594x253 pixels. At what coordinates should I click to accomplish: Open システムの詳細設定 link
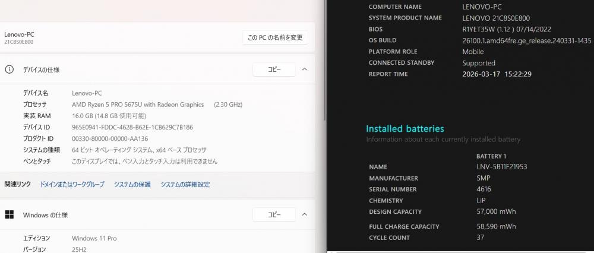(185, 185)
